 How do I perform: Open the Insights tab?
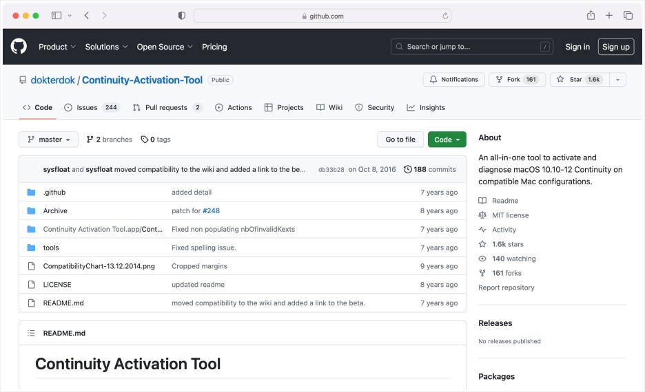click(x=426, y=107)
